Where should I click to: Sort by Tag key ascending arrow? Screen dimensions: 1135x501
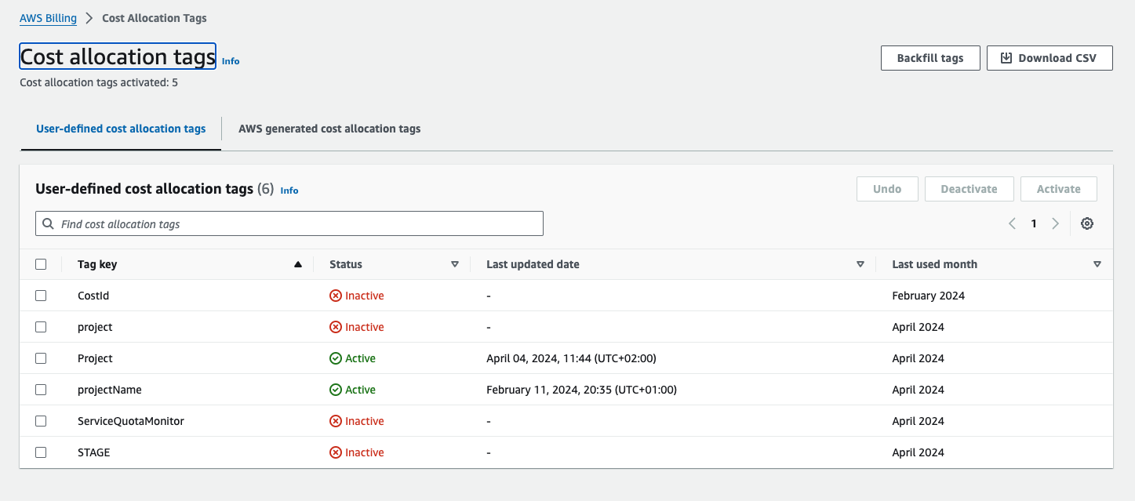click(x=297, y=264)
